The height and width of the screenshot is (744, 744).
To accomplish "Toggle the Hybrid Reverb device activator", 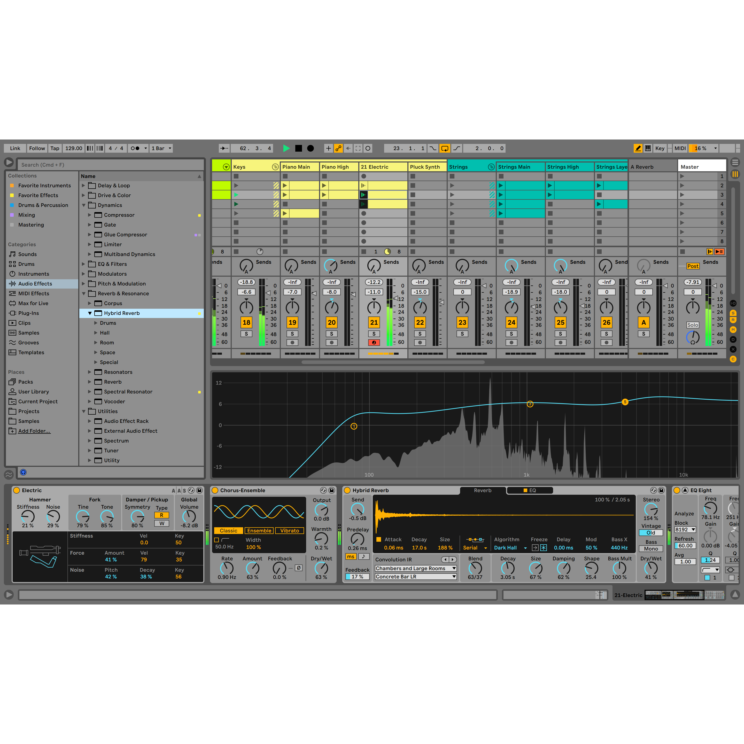I will 347,490.
